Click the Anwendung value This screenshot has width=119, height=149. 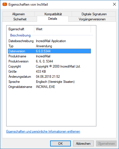[x=44, y=46]
